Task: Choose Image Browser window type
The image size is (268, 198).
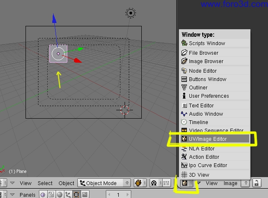Action: 215,61
